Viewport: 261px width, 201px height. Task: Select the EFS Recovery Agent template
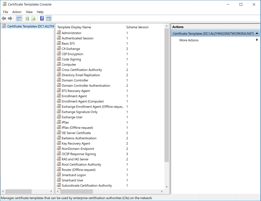(76, 91)
